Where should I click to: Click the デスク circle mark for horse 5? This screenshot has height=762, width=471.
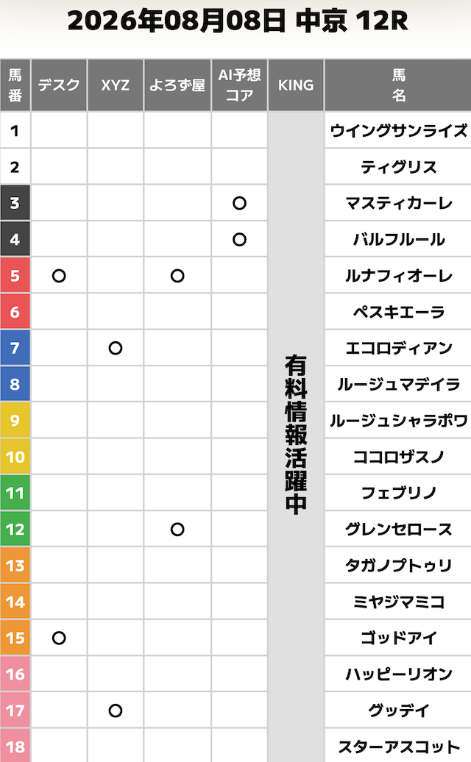(59, 276)
